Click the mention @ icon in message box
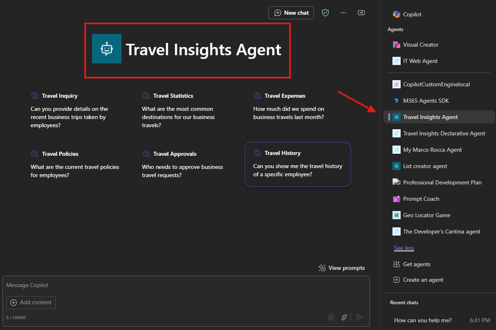Viewport: 496px width, 330px height. click(x=331, y=317)
